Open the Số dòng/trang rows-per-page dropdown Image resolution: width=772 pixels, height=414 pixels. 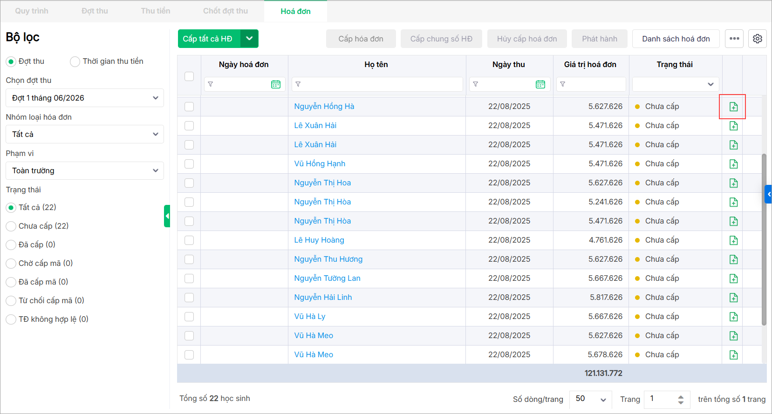[591, 399]
